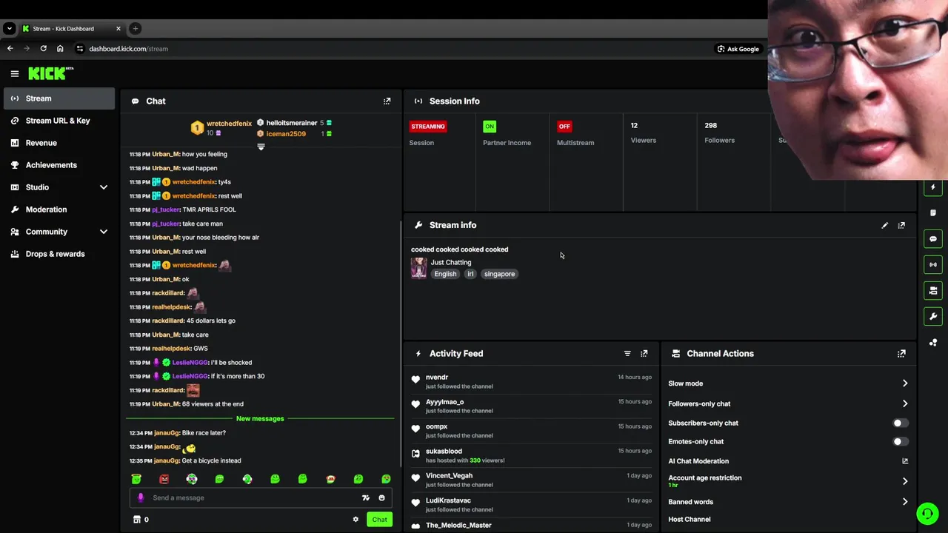Viewport: 948px width, 533px height.
Task: Click the Just Chatting category
Action: pos(451,263)
